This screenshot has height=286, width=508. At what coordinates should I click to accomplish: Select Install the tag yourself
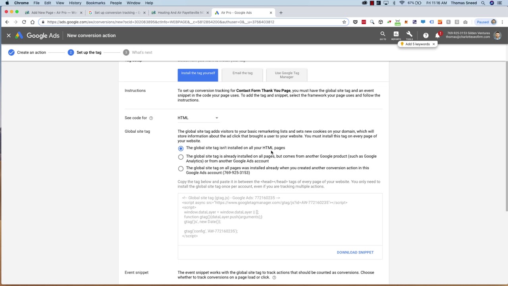[198, 75]
